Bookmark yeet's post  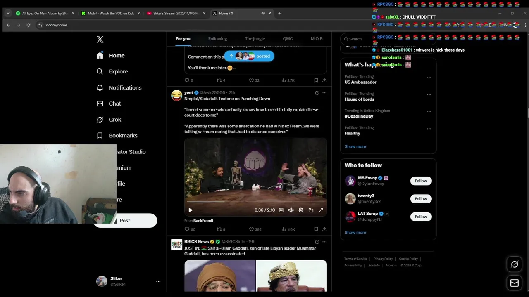(x=316, y=229)
